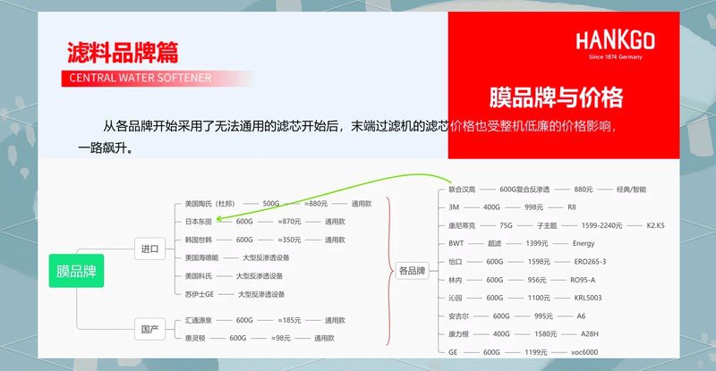Click the 汇通源泉 entry
The width and height of the screenshot is (716, 371).
coord(198,320)
